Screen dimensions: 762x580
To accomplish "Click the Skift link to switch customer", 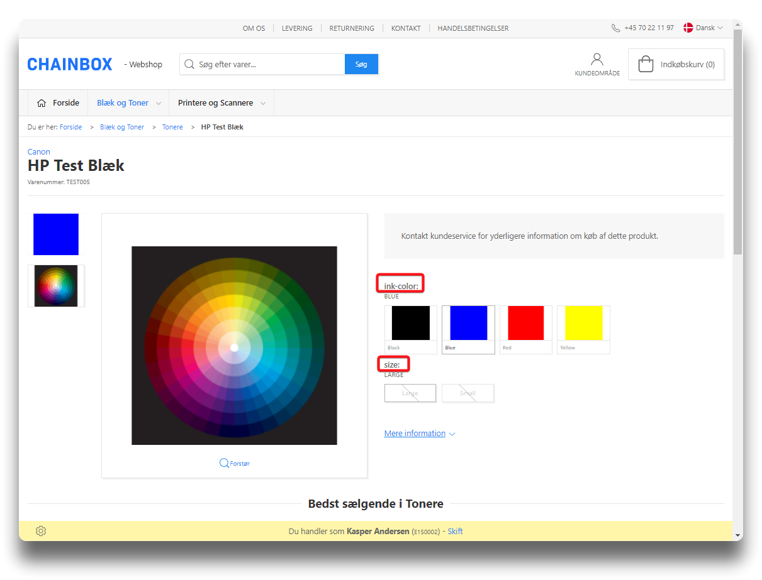I will 455,531.
